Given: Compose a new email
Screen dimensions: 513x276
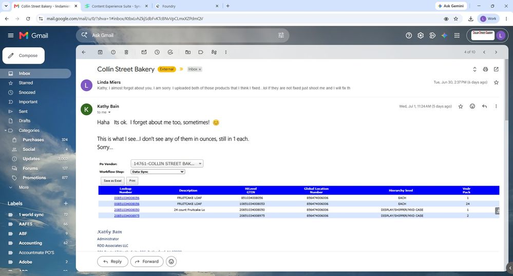Looking at the screenshot, I should tap(24, 56).
